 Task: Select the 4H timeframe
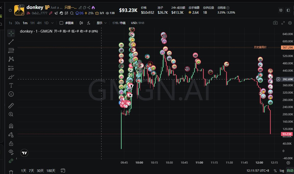point(39,23)
